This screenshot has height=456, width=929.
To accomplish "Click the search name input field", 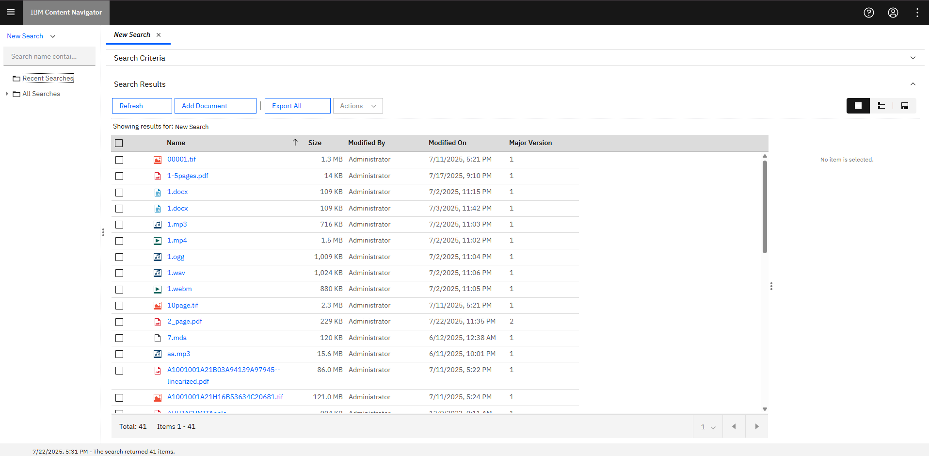I will tap(49, 56).
